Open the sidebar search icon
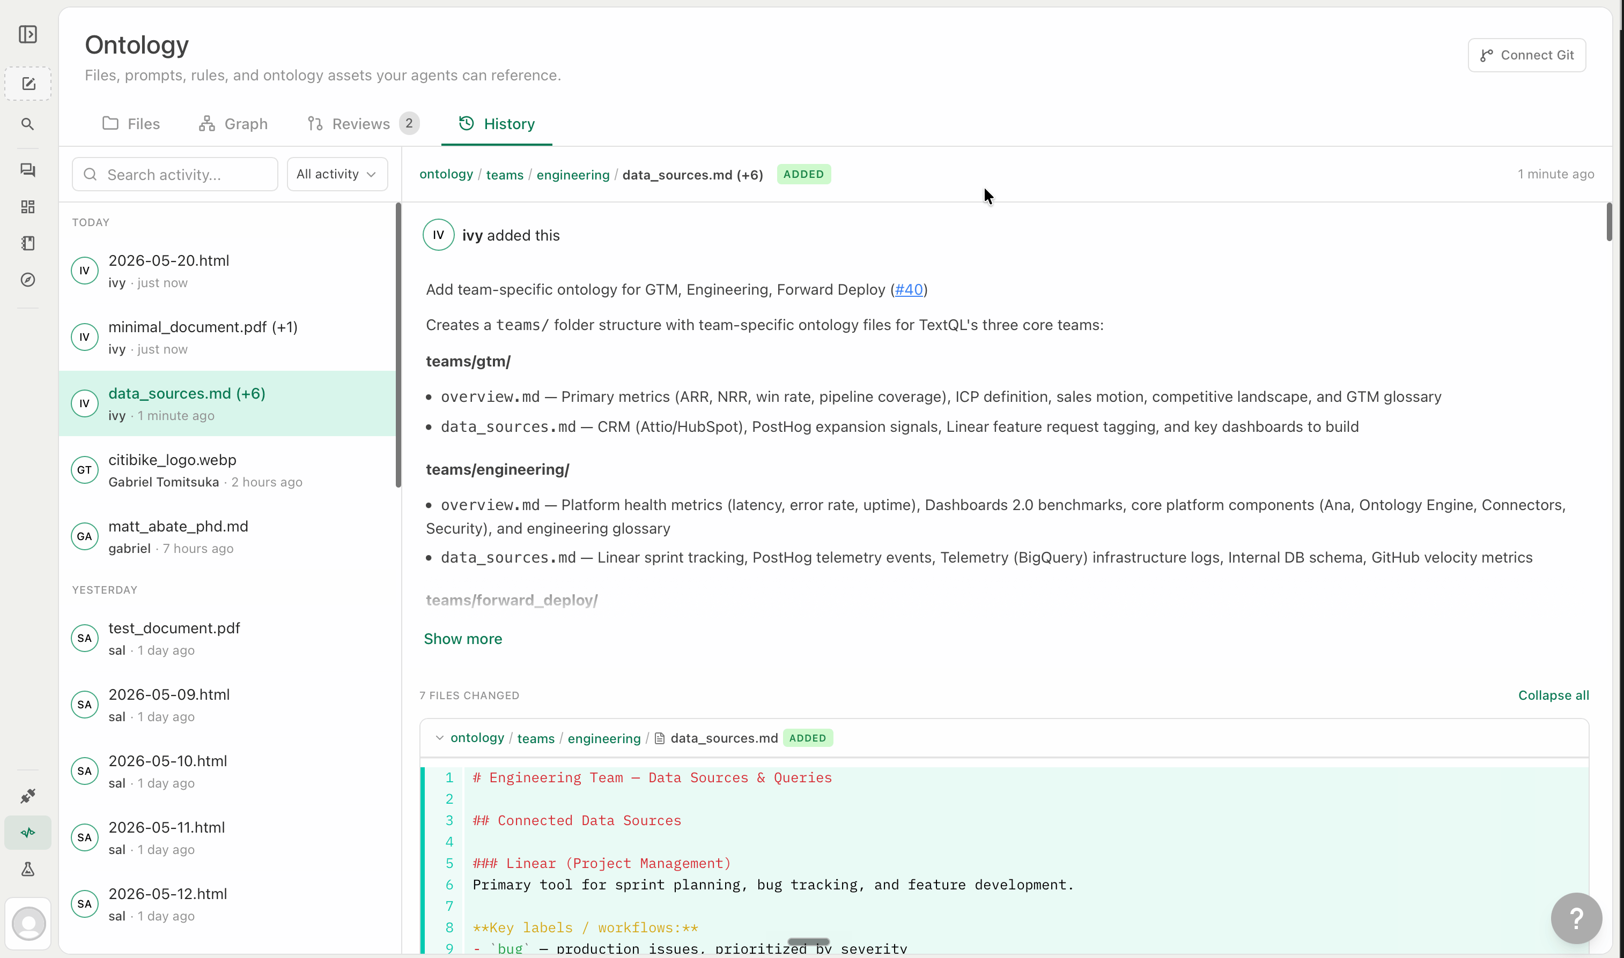The height and width of the screenshot is (958, 1624). click(28, 124)
